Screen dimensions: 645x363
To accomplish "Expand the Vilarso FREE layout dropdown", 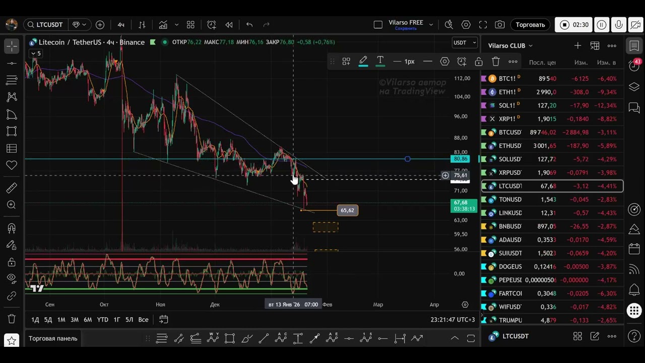I will pyautogui.click(x=431, y=25).
